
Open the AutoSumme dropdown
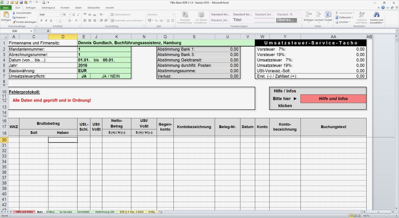353,13
